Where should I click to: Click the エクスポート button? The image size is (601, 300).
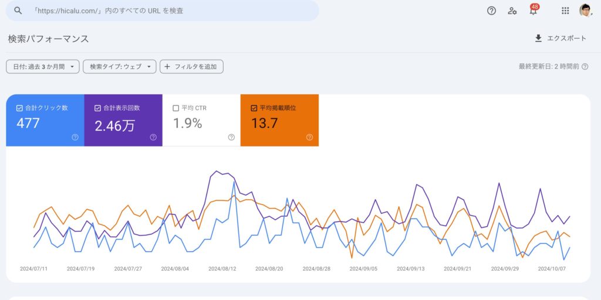(561, 38)
